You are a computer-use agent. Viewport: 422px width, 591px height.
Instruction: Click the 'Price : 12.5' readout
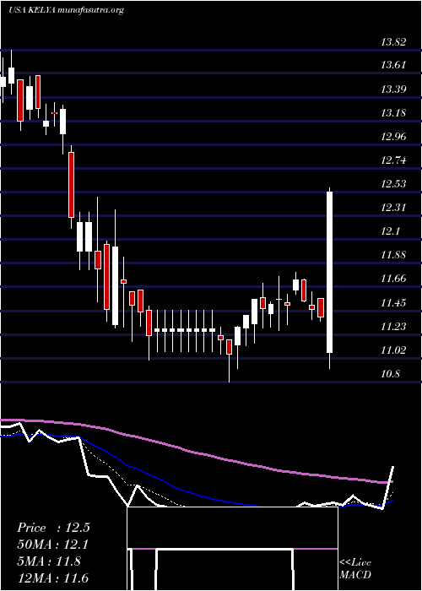tap(53, 528)
